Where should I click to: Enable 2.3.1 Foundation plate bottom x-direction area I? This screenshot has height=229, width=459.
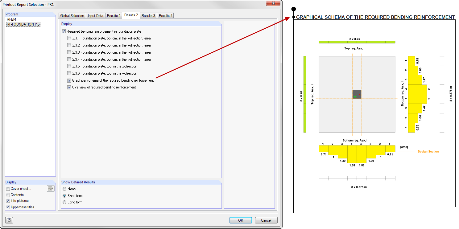pos(69,38)
